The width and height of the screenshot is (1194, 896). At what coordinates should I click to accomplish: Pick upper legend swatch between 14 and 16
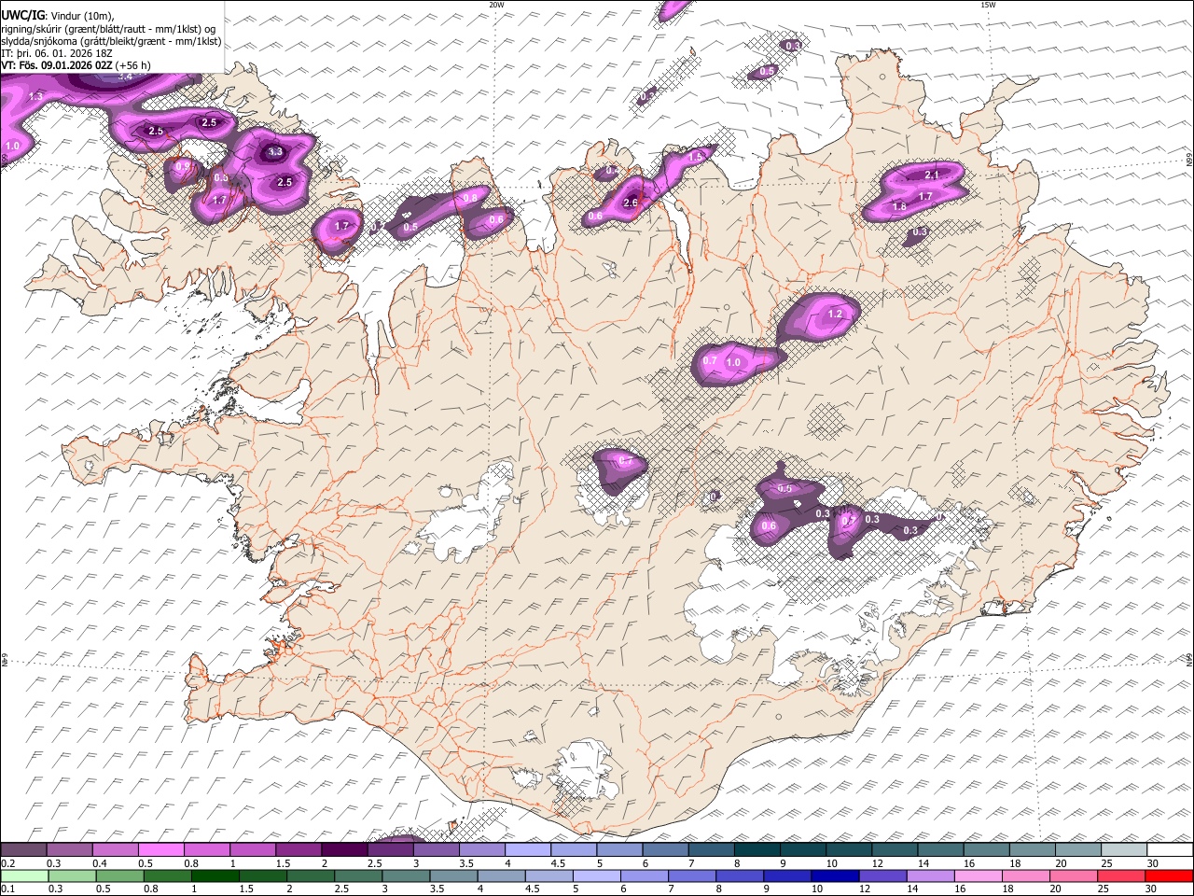(x=941, y=850)
